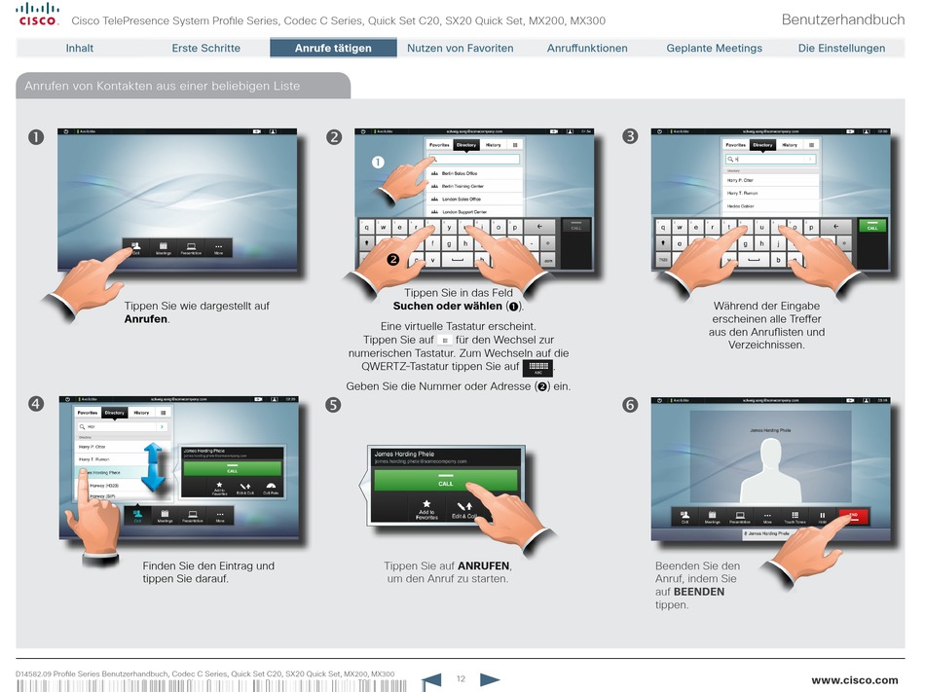Tap the Presentation icon in step 6 toolbar

click(740, 517)
